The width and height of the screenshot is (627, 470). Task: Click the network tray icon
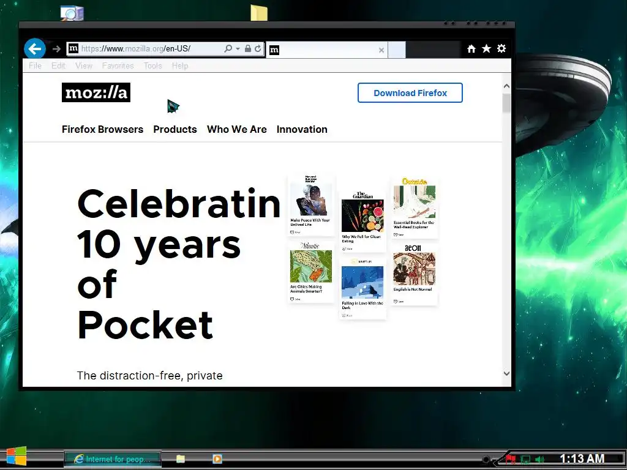click(x=525, y=460)
